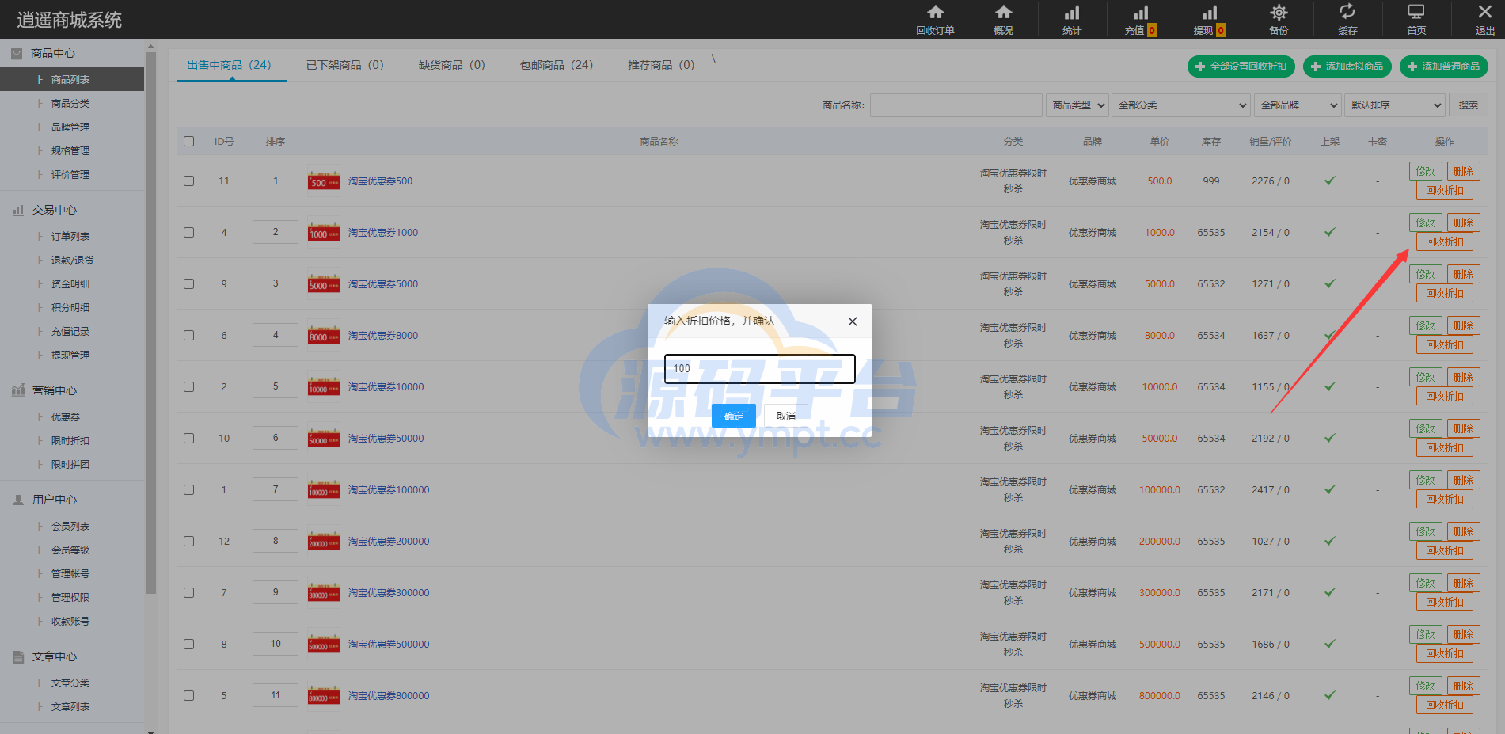1505x734 pixels.
Task: Toggle on-shelf checkmark for 淘宝优惠券1000
Action: tap(1330, 232)
